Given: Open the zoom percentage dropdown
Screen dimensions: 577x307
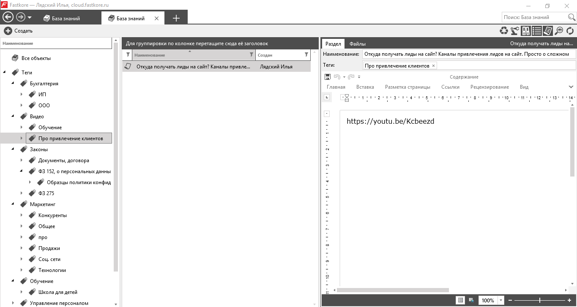Looking at the screenshot, I should [501, 300].
